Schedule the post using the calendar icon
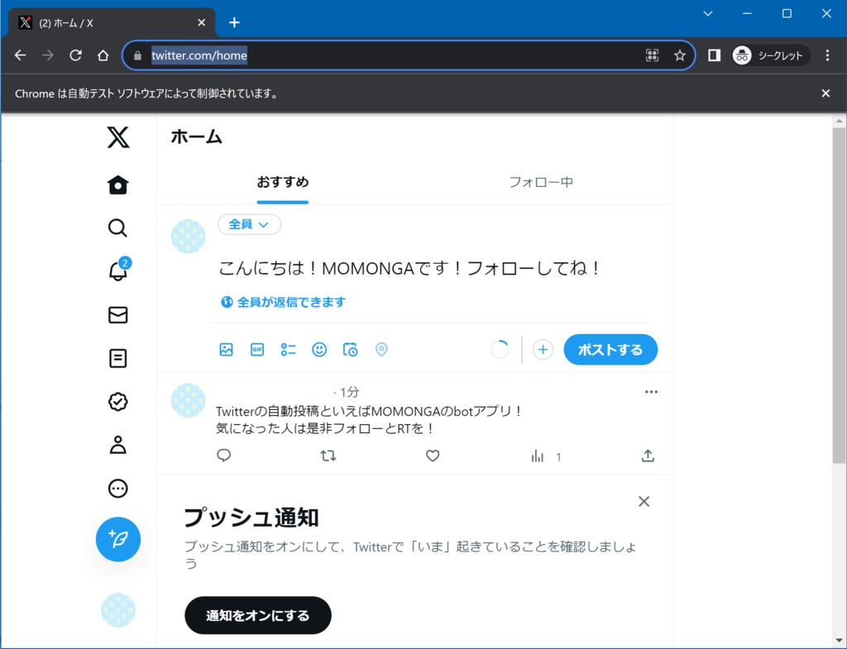This screenshot has width=847, height=649. click(350, 349)
